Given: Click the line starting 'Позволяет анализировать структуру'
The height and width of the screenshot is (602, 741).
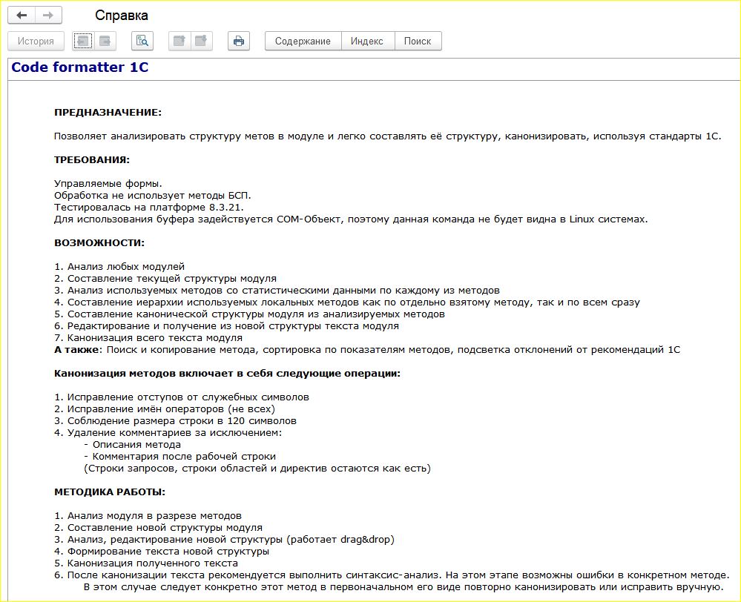Looking at the screenshot, I should (387, 136).
